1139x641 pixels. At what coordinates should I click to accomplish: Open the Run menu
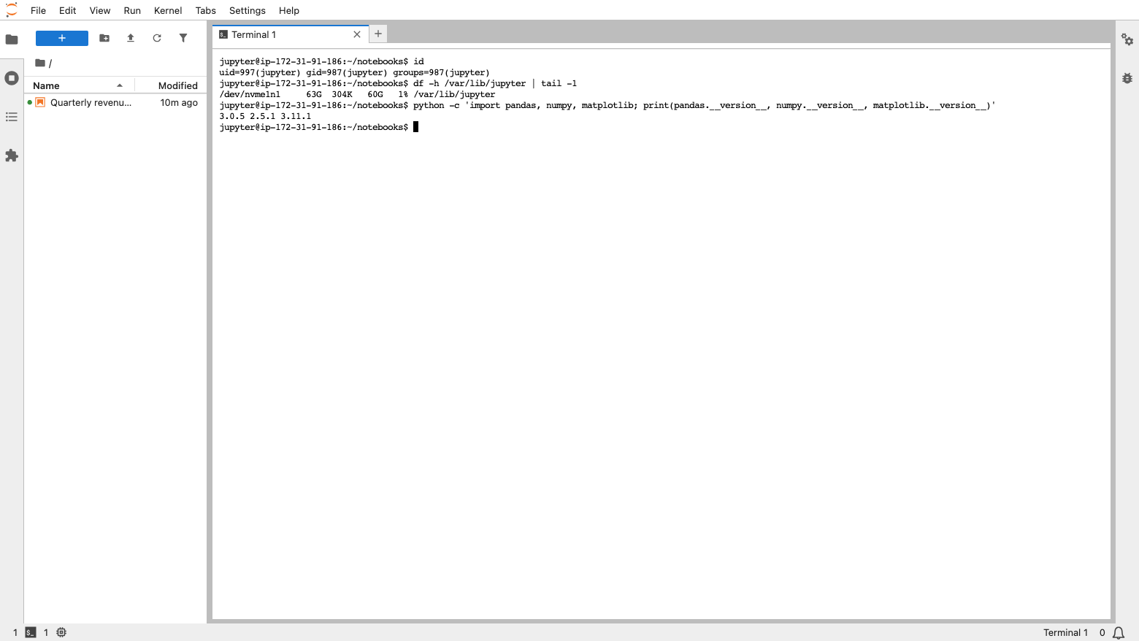132,10
